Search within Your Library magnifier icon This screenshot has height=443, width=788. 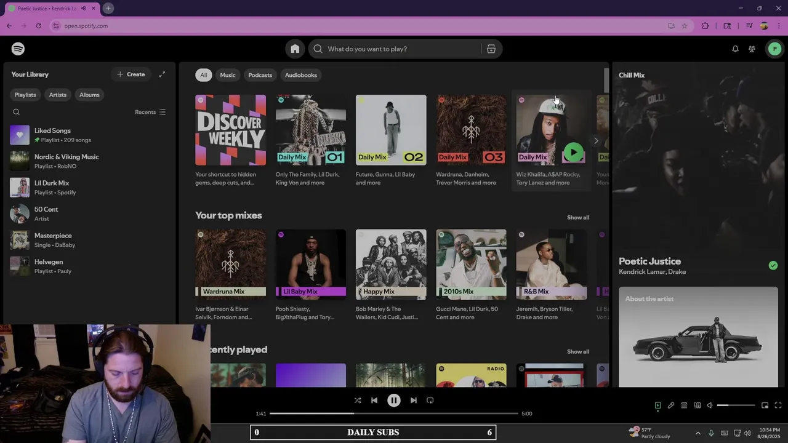[17, 112]
